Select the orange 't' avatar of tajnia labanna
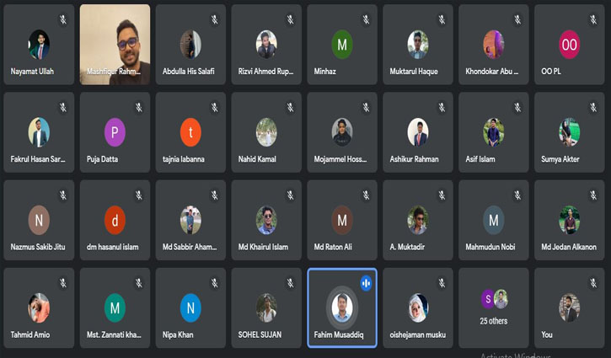 click(190, 132)
